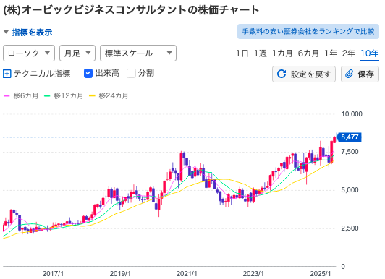Select the 1年 time range

[331, 53]
